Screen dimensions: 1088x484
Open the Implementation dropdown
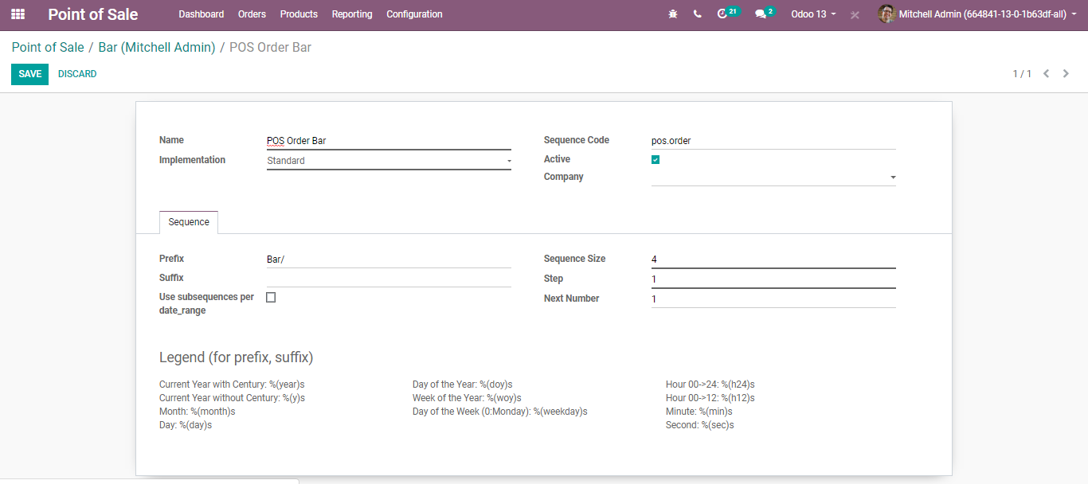389,161
